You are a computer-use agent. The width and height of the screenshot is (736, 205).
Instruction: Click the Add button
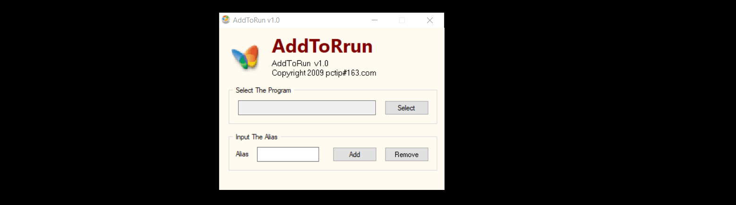click(354, 154)
